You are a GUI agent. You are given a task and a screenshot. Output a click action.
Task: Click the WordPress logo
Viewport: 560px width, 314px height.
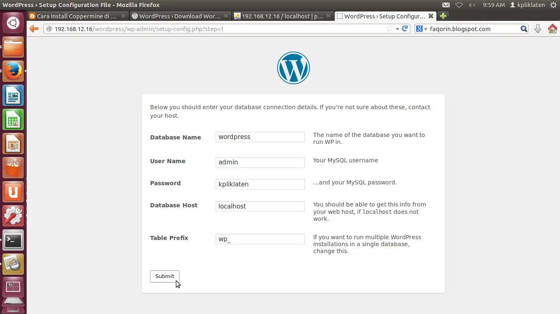[x=294, y=68]
